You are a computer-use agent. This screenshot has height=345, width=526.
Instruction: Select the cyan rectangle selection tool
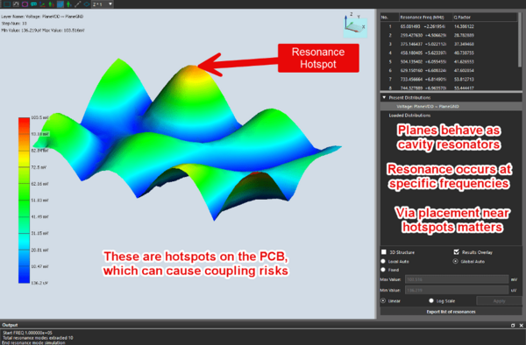(7, 4)
